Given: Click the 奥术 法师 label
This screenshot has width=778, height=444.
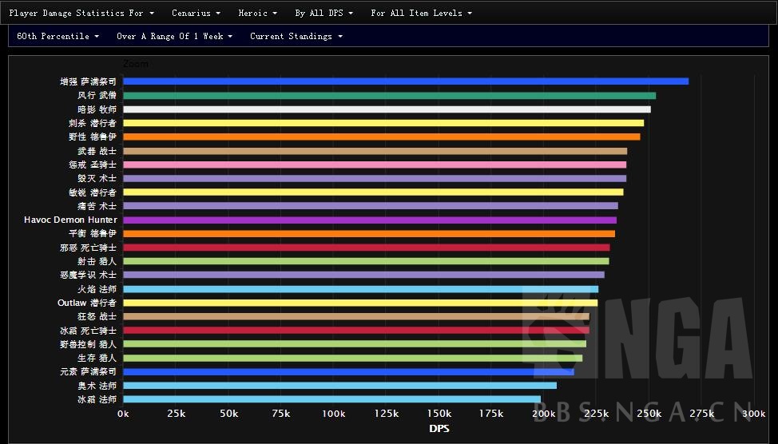Looking at the screenshot, I should click(97, 386).
